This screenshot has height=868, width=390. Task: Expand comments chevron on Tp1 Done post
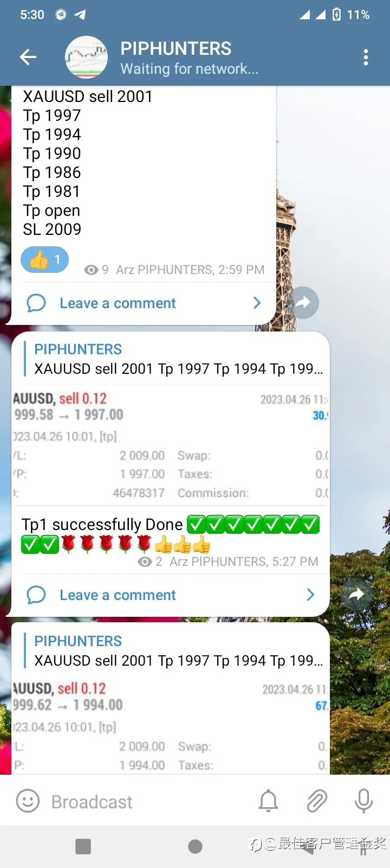pos(310,595)
